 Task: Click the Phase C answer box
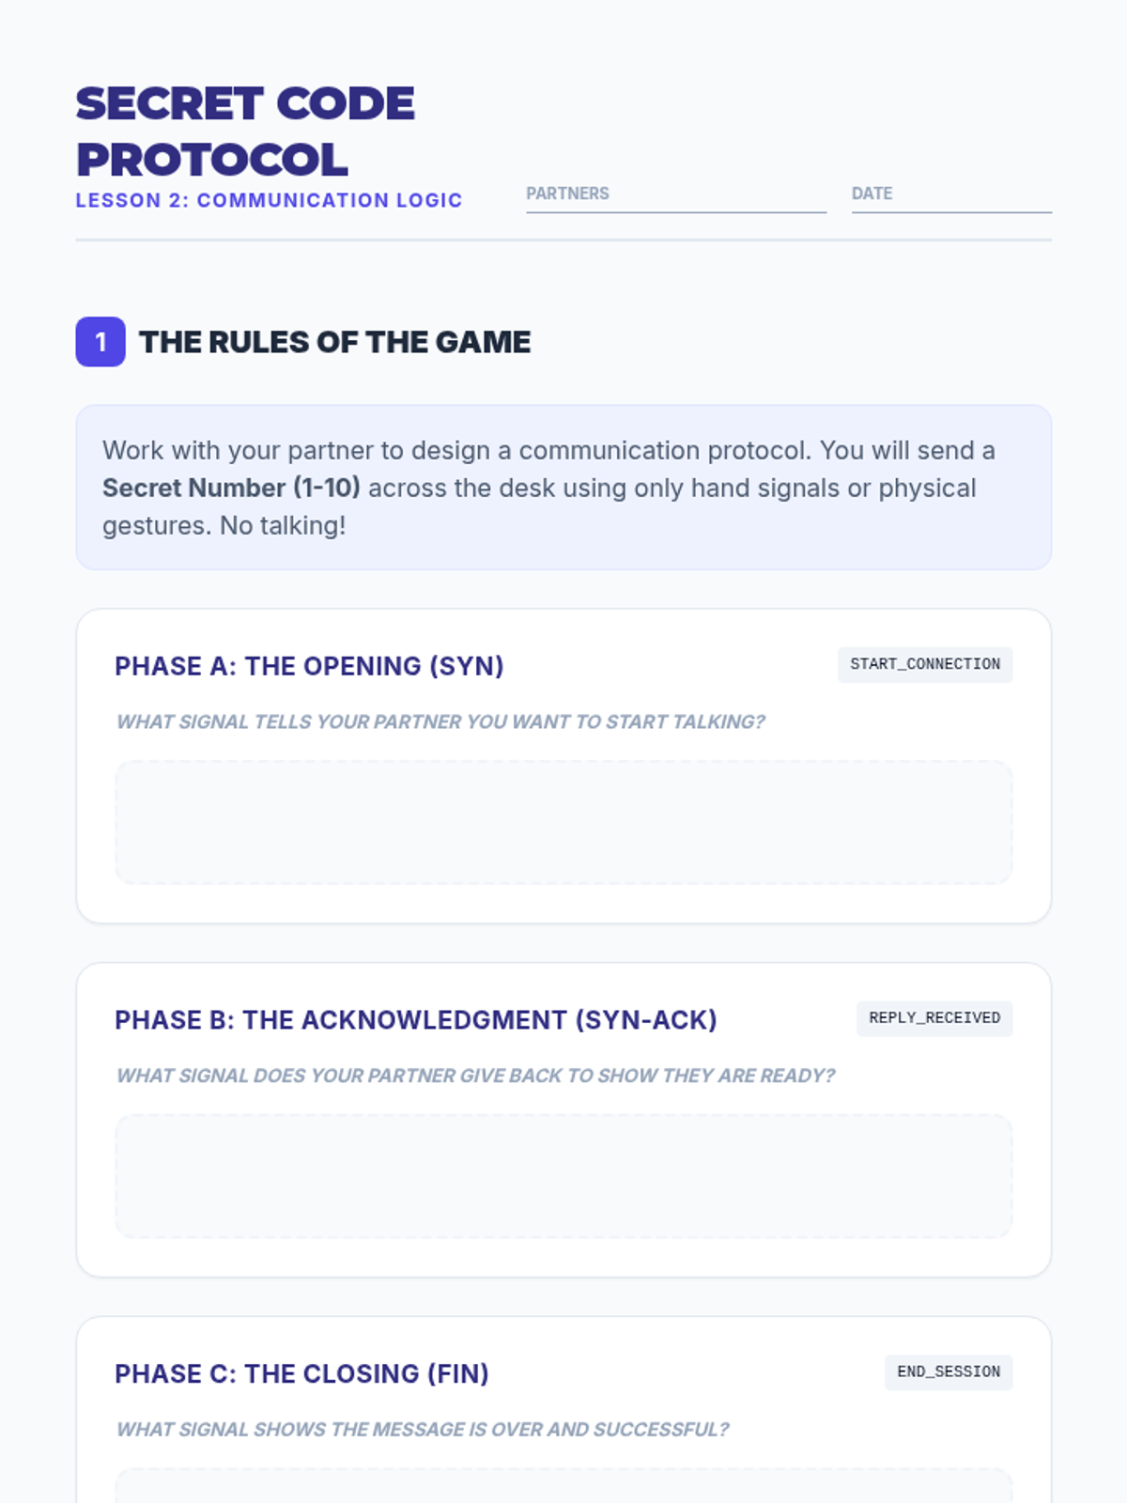563,1487
